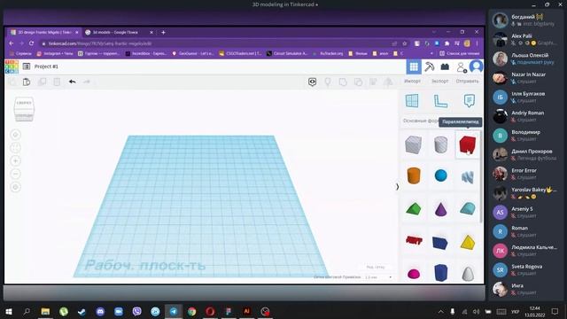The image size is (567, 319).
Task: Click the Ред. сетку edit grid button
Action: (376, 267)
